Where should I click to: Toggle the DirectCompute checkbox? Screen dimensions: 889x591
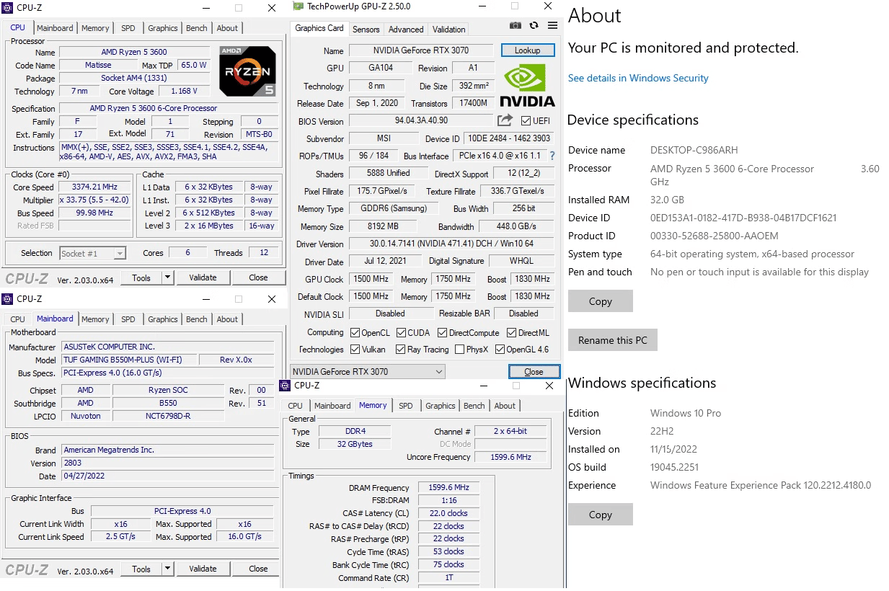click(442, 333)
